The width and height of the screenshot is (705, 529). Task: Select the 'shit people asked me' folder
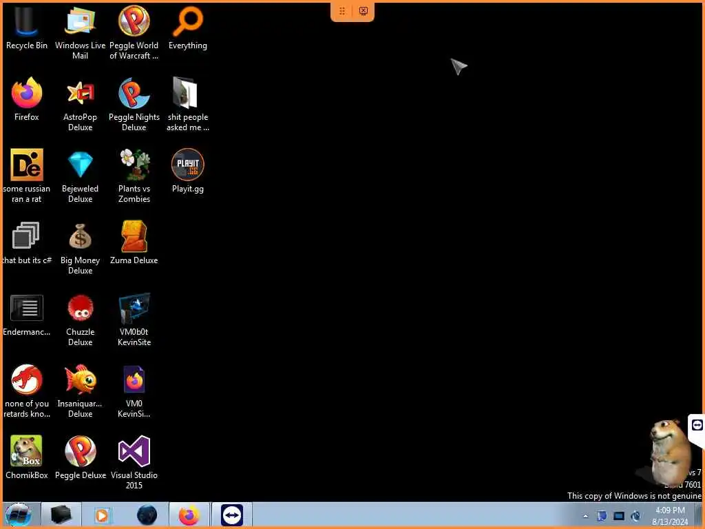pos(187,105)
